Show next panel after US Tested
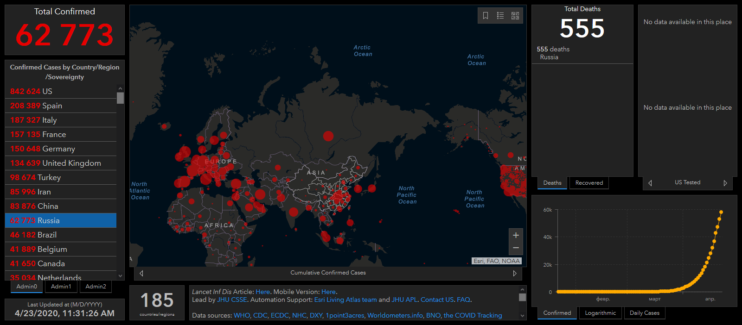742x325 pixels. (x=725, y=183)
